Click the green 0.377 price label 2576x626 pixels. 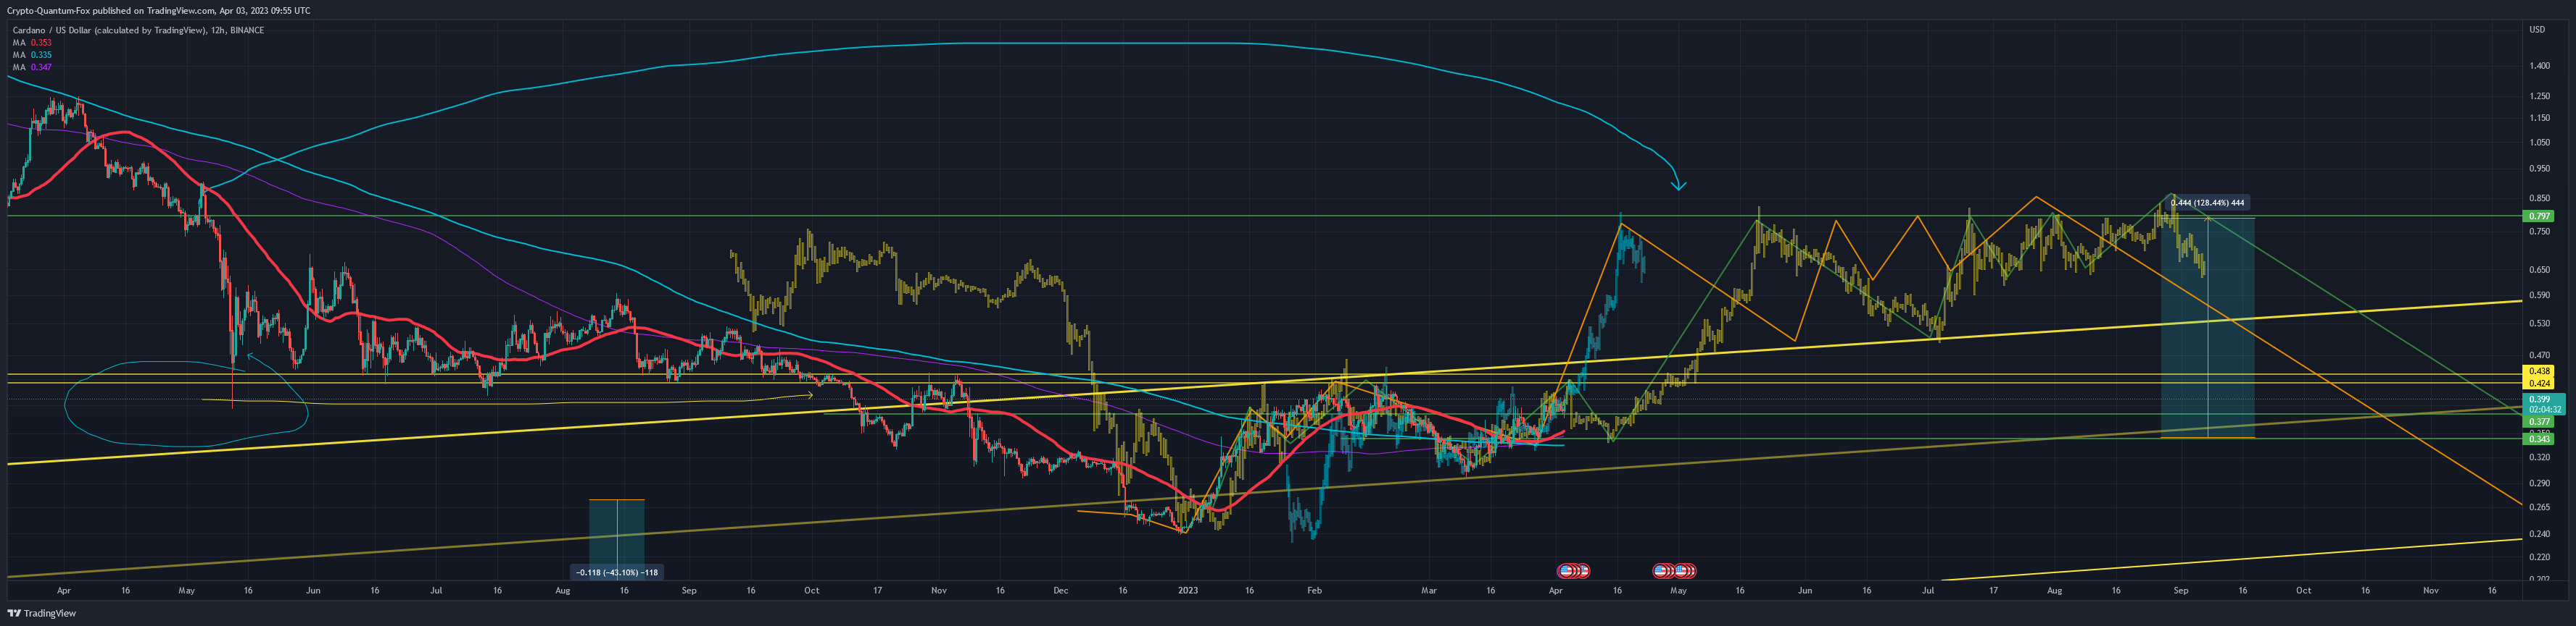[2538, 423]
